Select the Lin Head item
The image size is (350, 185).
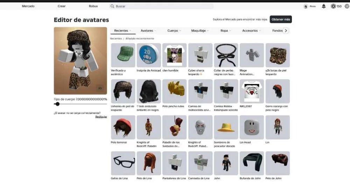[x=252, y=127]
